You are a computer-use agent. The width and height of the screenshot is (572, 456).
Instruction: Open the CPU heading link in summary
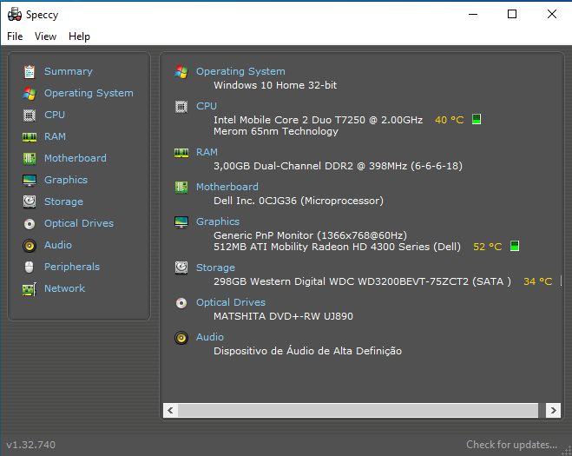point(207,106)
